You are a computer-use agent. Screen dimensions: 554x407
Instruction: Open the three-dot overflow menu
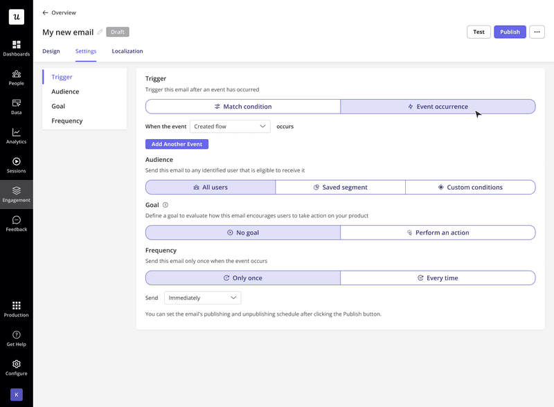coord(537,32)
